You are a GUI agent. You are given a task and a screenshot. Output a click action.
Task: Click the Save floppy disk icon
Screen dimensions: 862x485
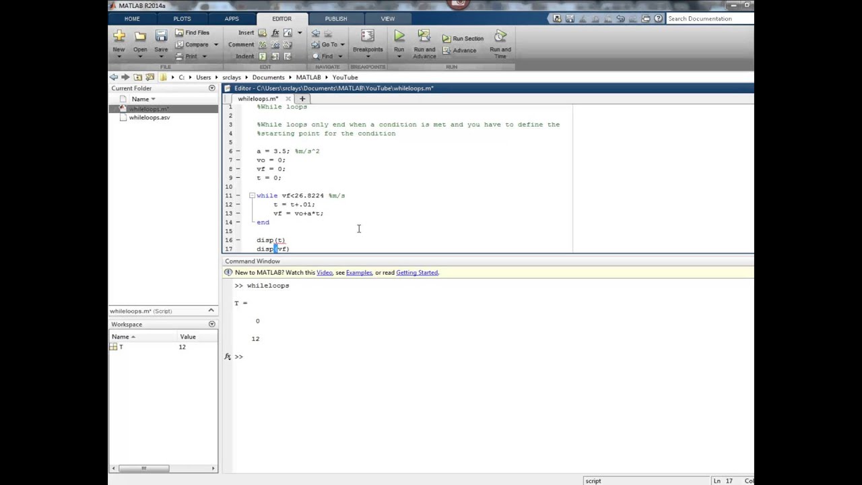161,36
